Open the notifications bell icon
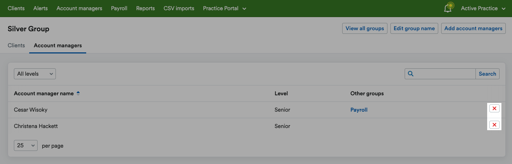The width and height of the screenshot is (512, 164). point(448,8)
